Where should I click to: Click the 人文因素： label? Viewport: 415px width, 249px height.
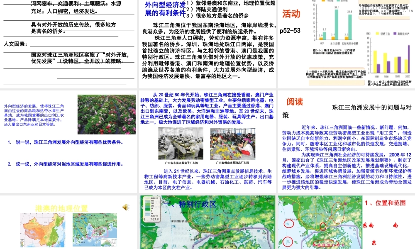pyautogui.click(x=16, y=44)
